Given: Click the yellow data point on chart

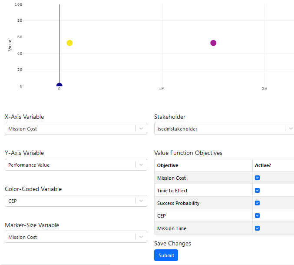Looking at the screenshot, I should [x=69, y=43].
